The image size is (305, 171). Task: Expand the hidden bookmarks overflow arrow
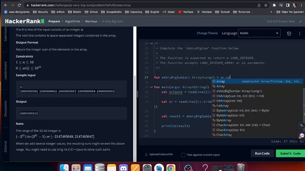coord(271,12)
